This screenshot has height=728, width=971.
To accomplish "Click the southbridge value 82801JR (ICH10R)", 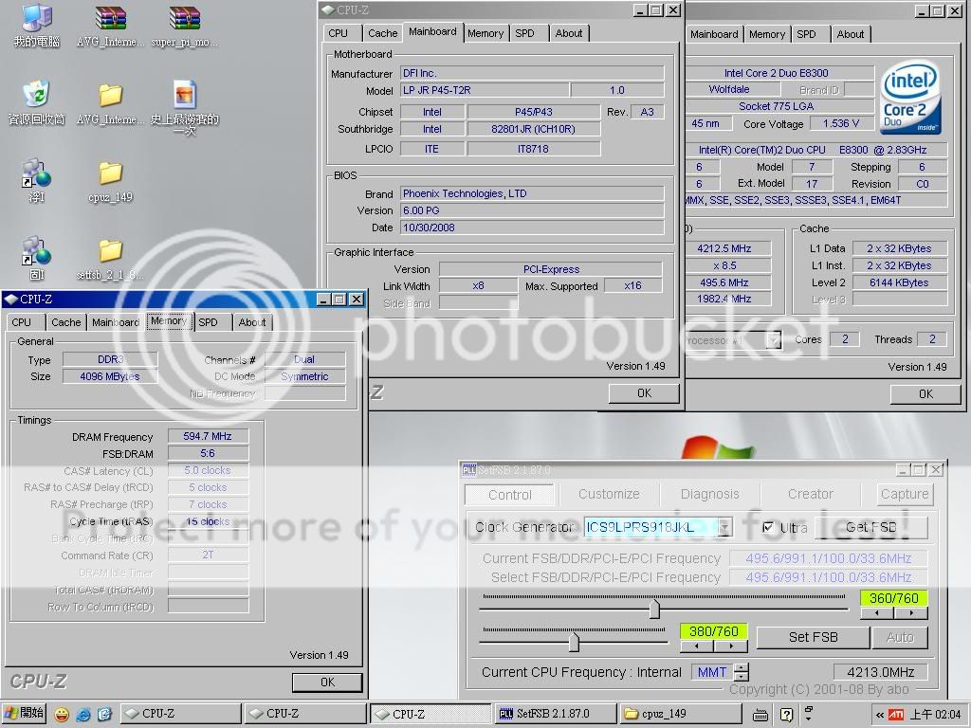I will point(533,129).
